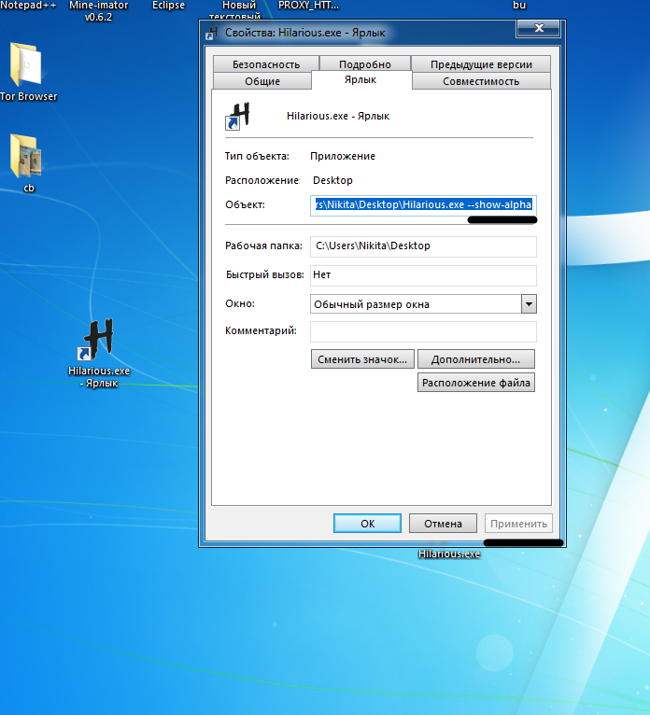Open the Подробно tab
The image size is (650, 715).
coord(364,64)
